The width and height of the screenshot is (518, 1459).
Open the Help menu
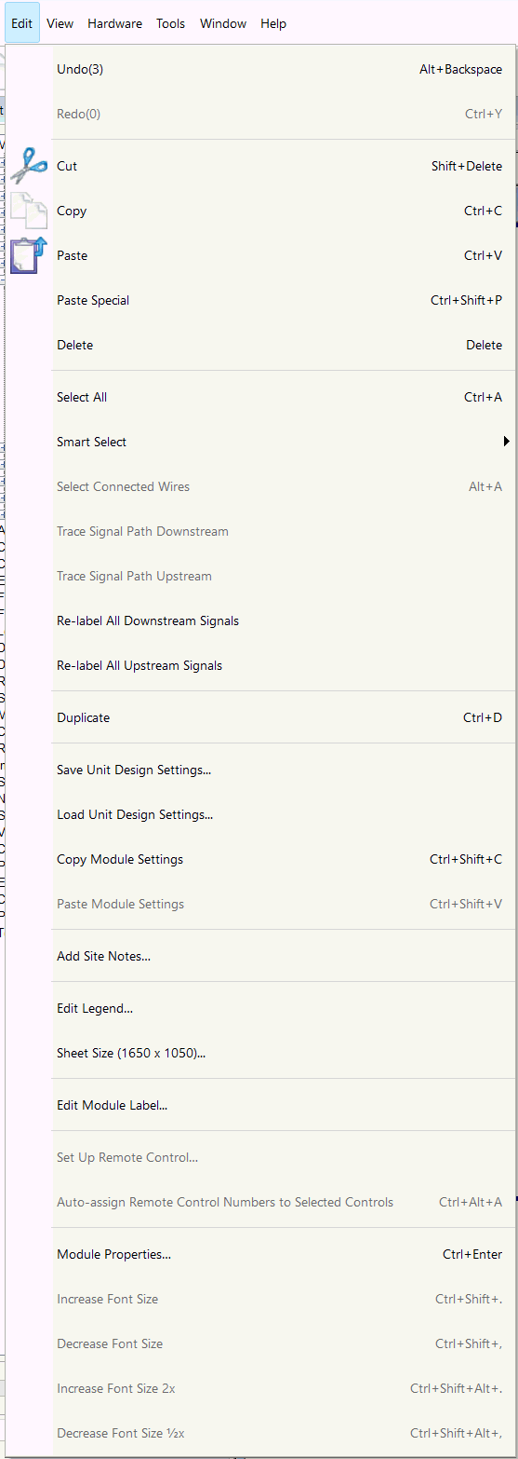click(273, 23)
